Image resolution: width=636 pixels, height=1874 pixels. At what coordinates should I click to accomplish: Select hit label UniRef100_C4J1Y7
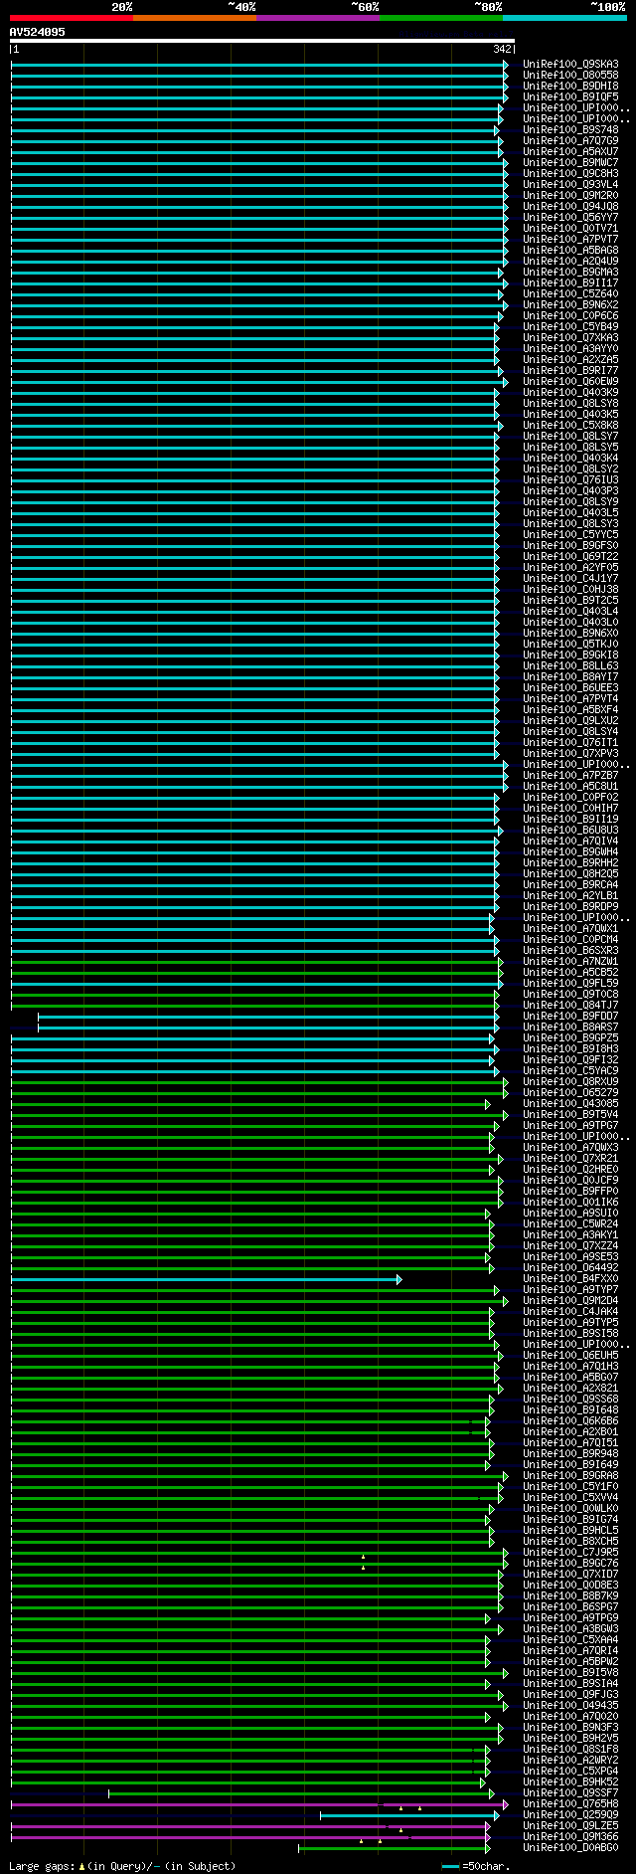[570, 579]
